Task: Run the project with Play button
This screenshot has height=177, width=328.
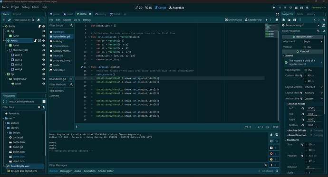Action: (x=274, y=8)
